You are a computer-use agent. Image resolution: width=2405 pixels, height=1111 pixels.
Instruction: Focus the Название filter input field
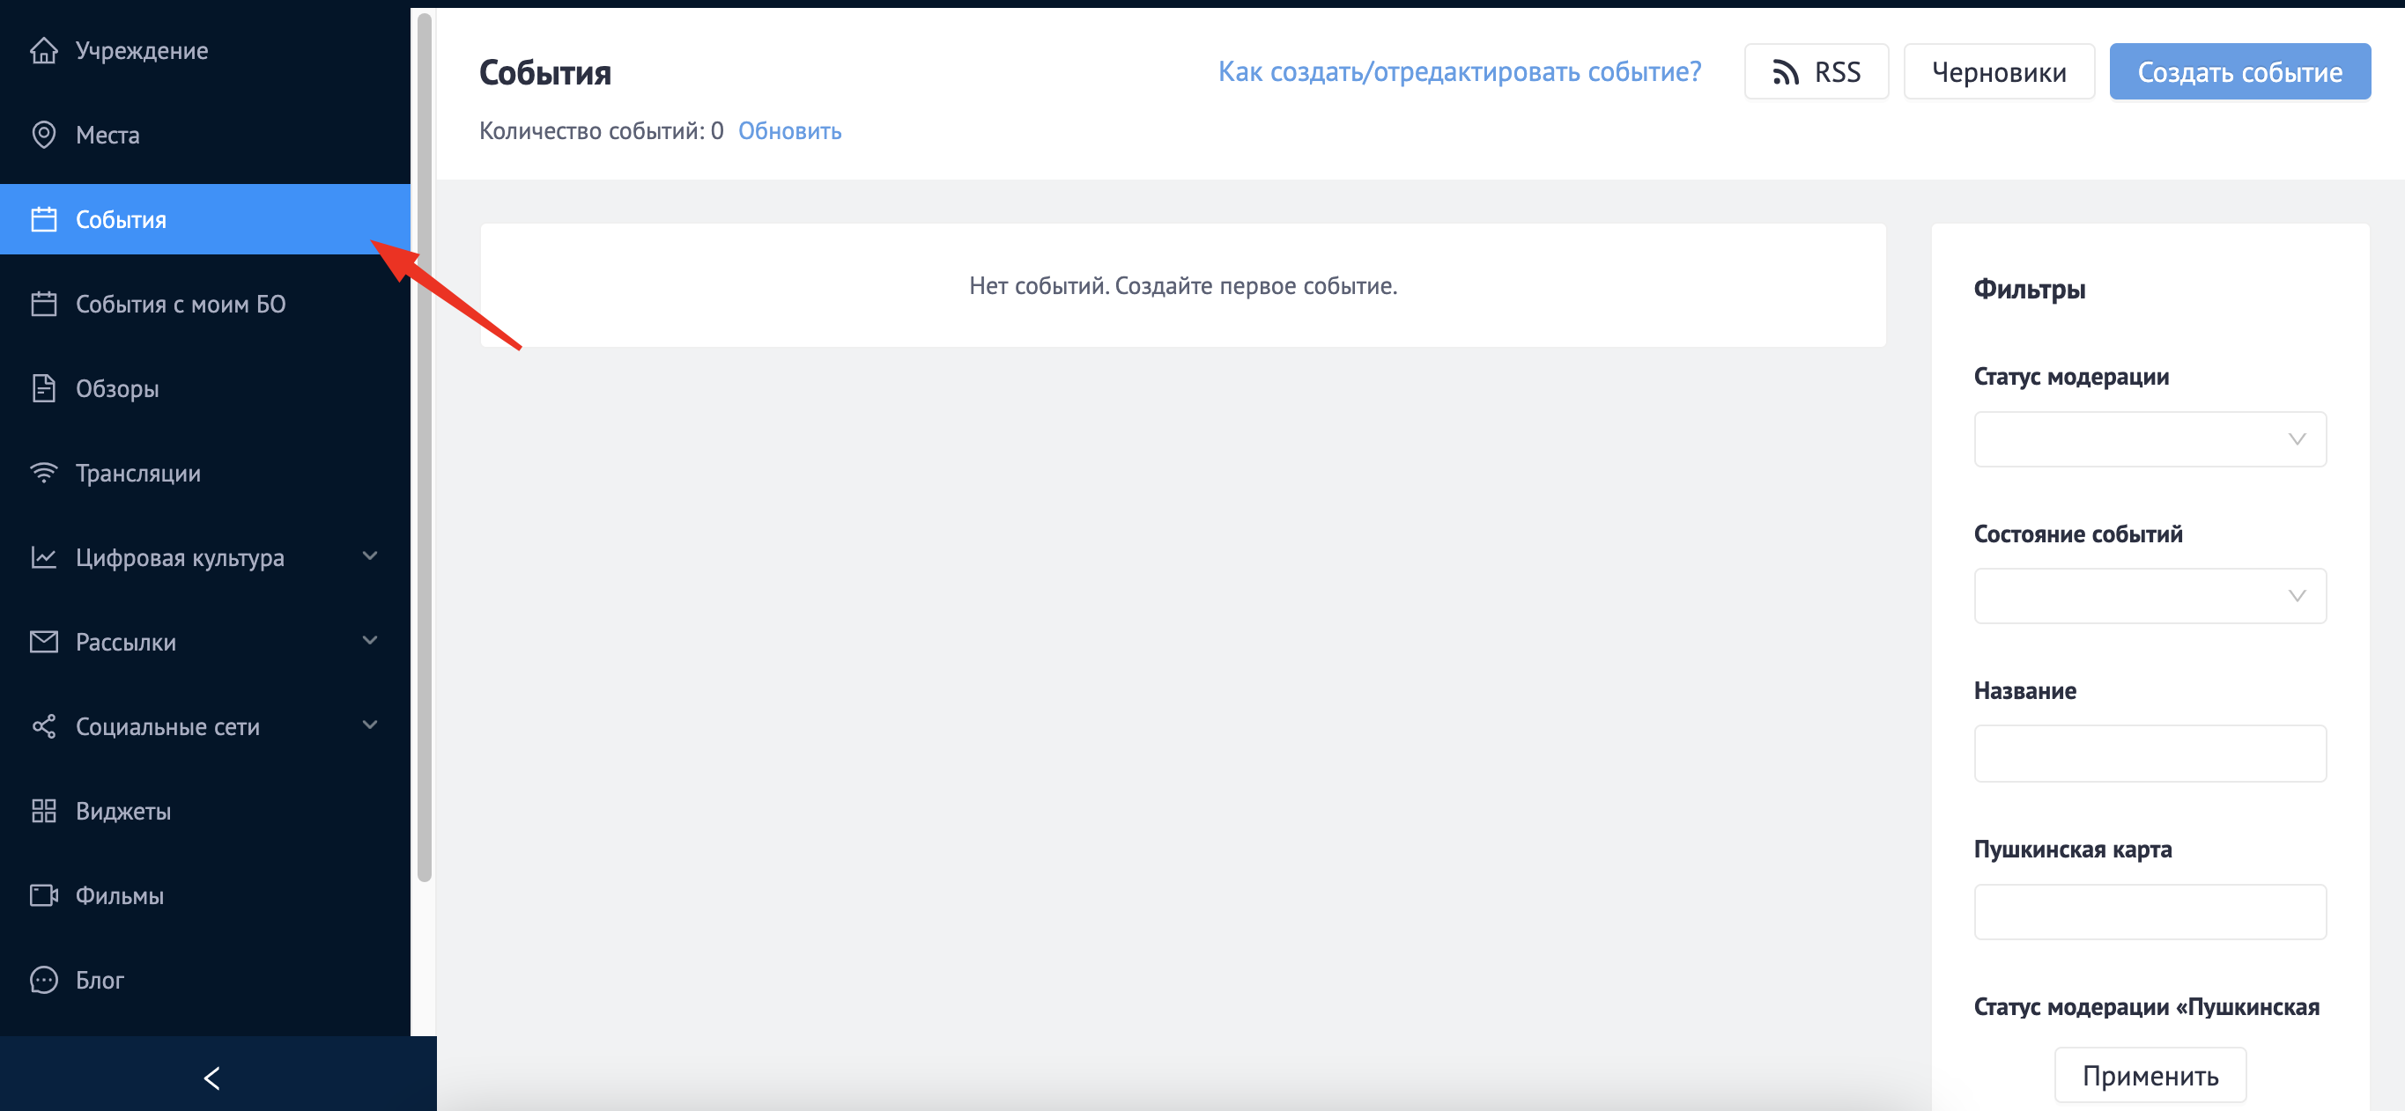(x=2149, y=754)
